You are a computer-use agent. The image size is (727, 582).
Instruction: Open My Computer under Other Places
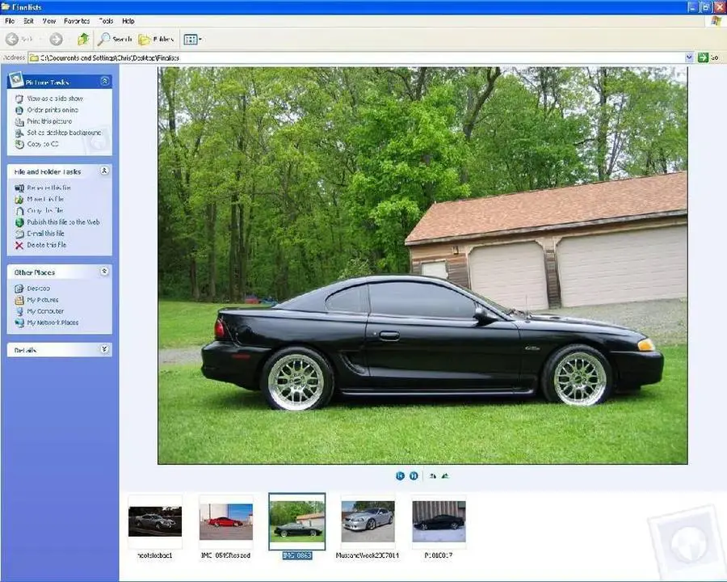point(45,311)
